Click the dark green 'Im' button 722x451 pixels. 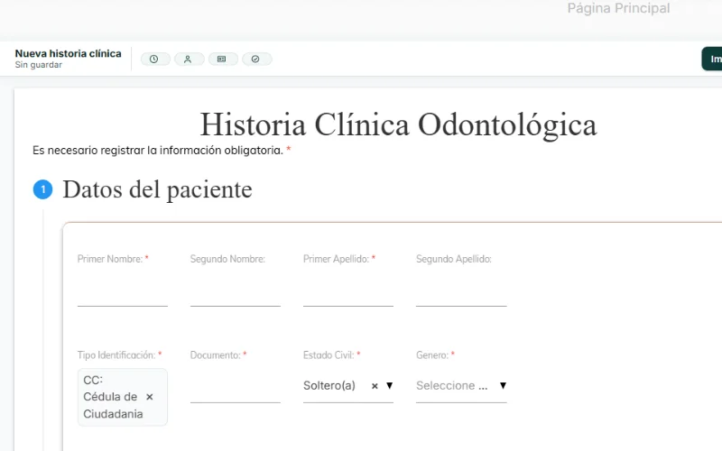pos(712,59)
